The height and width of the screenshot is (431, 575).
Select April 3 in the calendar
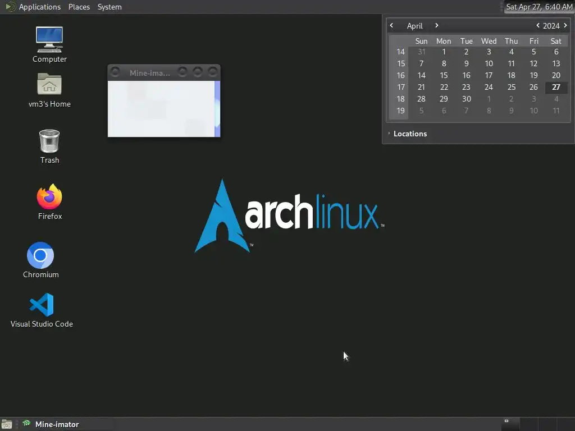pyautogui.click(x=489, y=52)
